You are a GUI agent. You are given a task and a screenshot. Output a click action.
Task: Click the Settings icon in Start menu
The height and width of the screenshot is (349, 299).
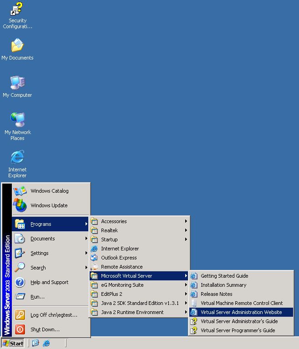pyautogui.click(x=20, y=253)
